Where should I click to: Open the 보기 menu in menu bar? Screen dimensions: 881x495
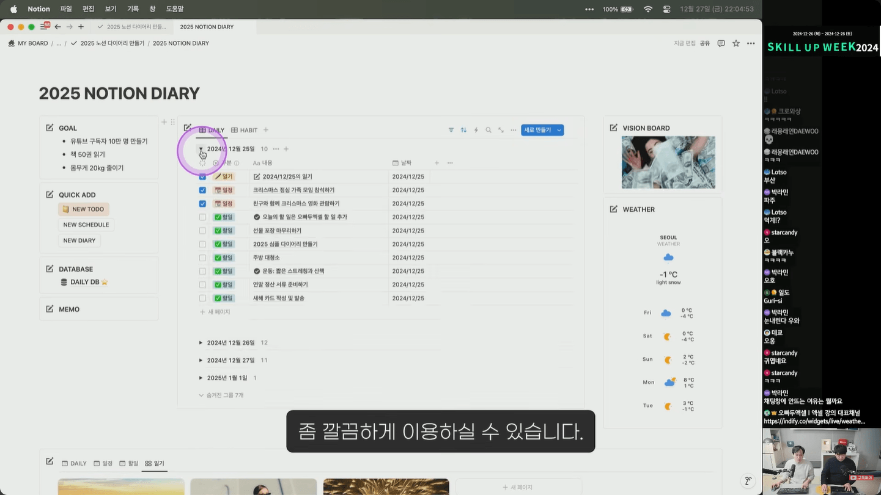(111, 9)
